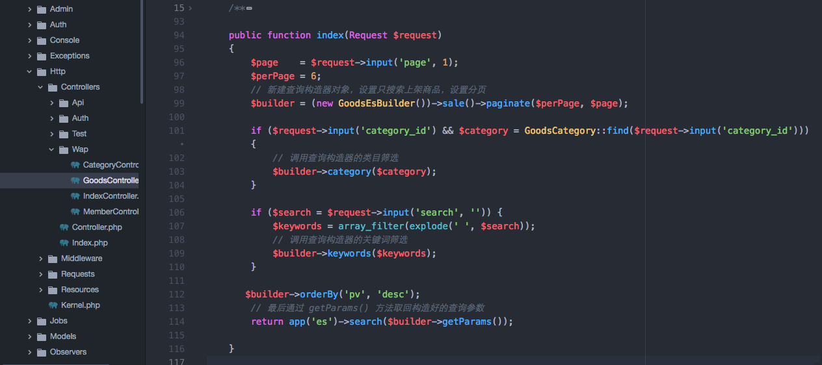Click the Http folder icon
822x365 pixels.
tap(42, 71)
